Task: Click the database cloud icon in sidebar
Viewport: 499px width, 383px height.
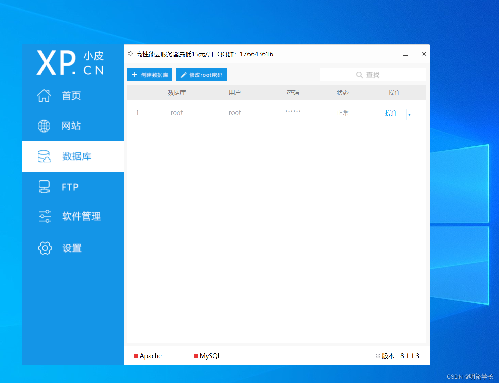Action: click(44, 156)
